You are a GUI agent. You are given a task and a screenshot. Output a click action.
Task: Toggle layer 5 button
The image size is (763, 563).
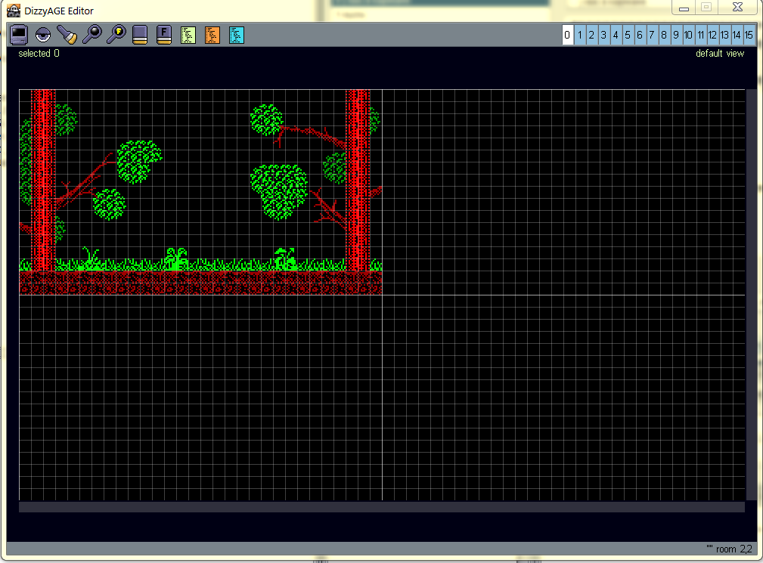628,35
